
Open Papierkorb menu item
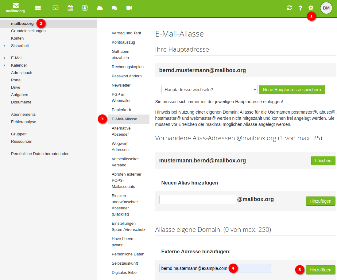point(121,110)
